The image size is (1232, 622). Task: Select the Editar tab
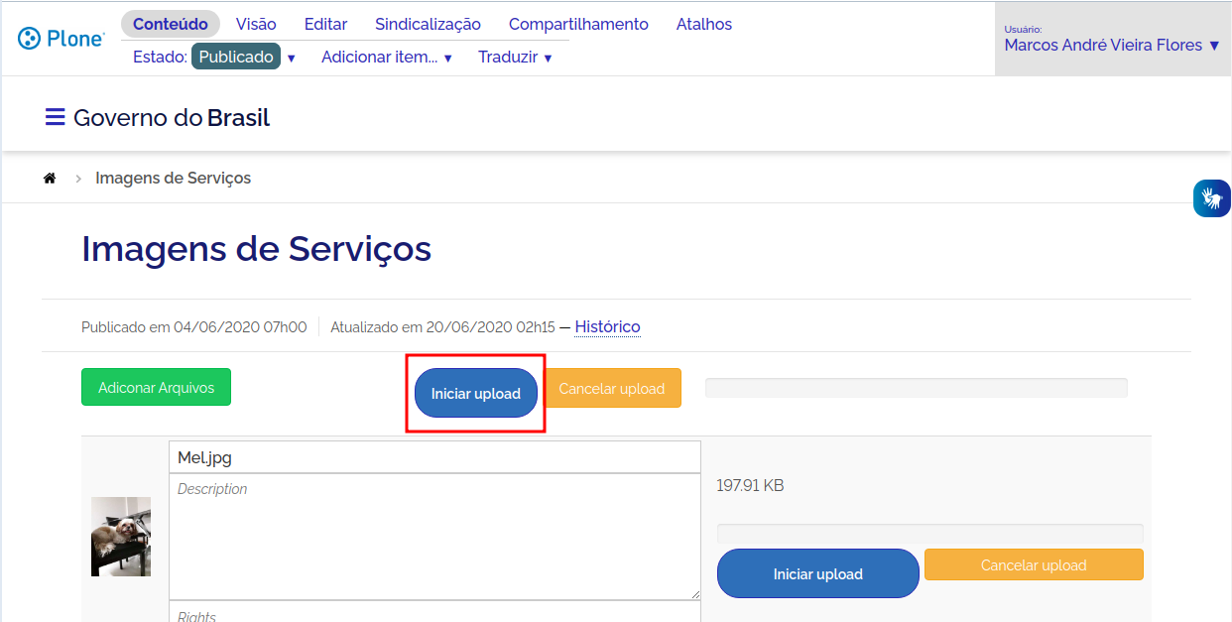pyautogui.click(x=325, y=24)
